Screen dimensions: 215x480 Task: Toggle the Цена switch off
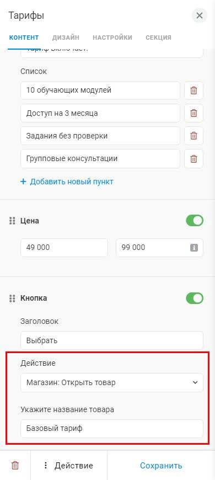point(195,221)
